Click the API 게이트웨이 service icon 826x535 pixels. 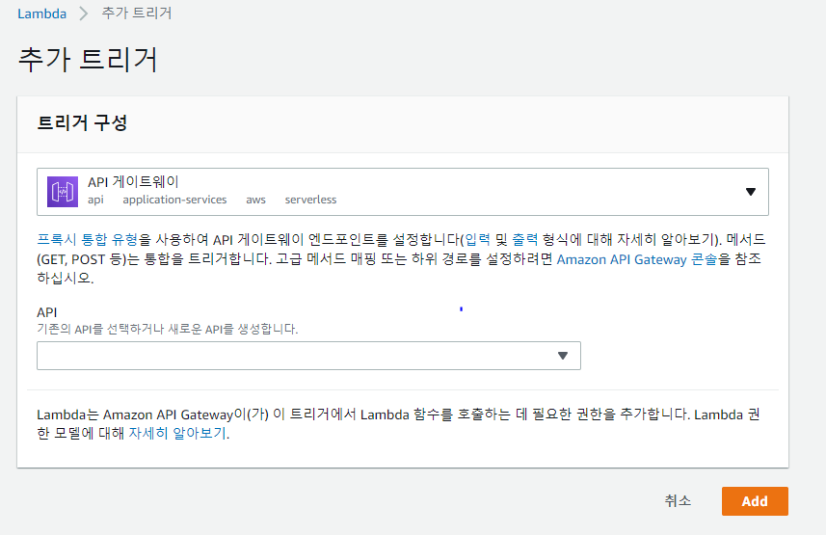coord(62,192)
